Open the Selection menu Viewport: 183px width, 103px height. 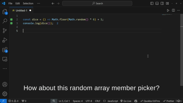pos(28,3)
